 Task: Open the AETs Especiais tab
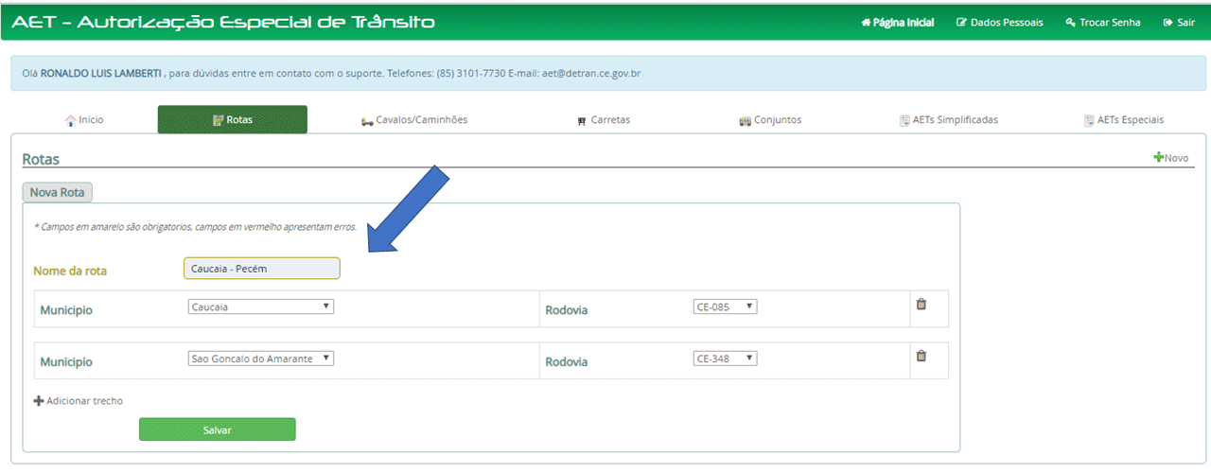click(x=1124, y=120)
